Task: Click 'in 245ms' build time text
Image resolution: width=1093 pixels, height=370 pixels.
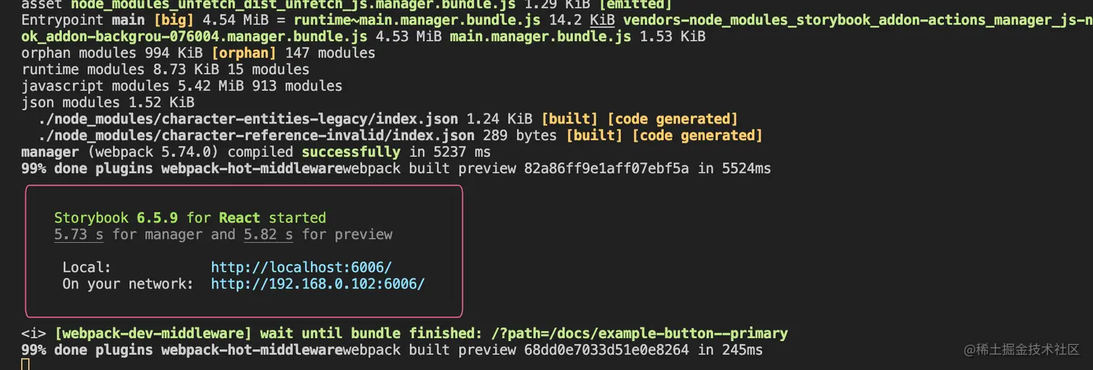Action: [x=729, y=350]
